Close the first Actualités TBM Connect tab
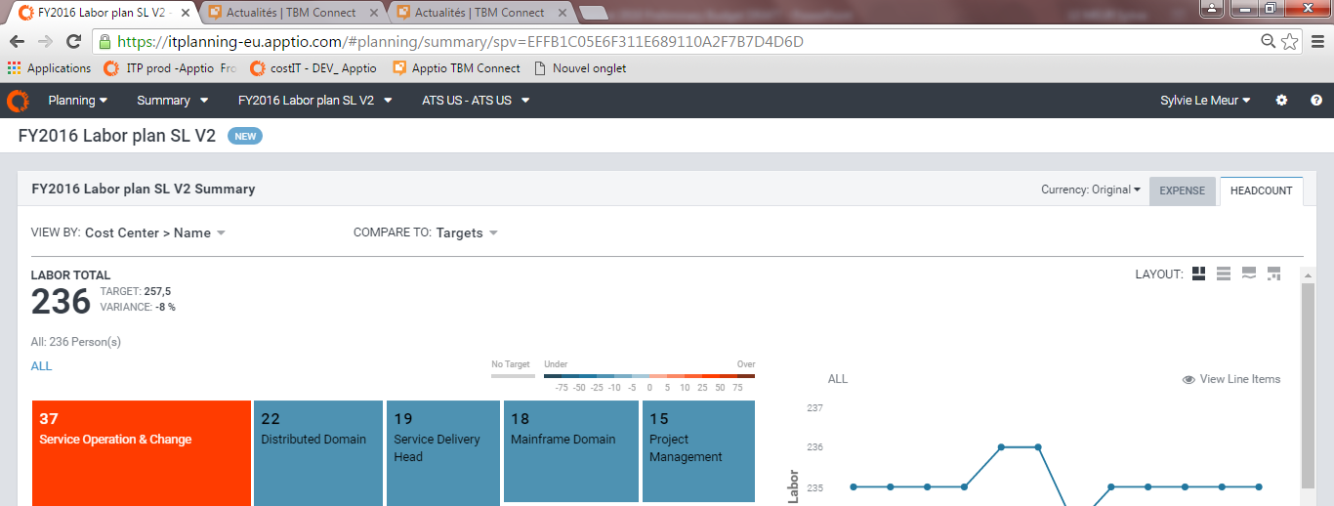 (x=373, y=13)
